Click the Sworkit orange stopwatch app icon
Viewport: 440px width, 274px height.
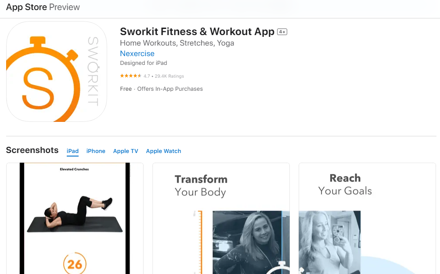pyautogui.click(x=56, y=71)
